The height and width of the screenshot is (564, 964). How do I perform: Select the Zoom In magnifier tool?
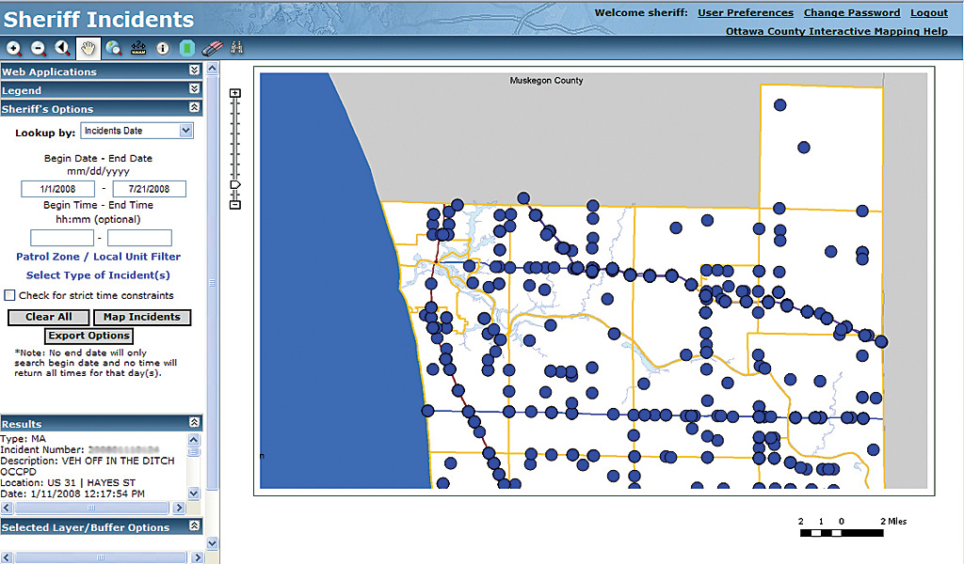point(13,48)
